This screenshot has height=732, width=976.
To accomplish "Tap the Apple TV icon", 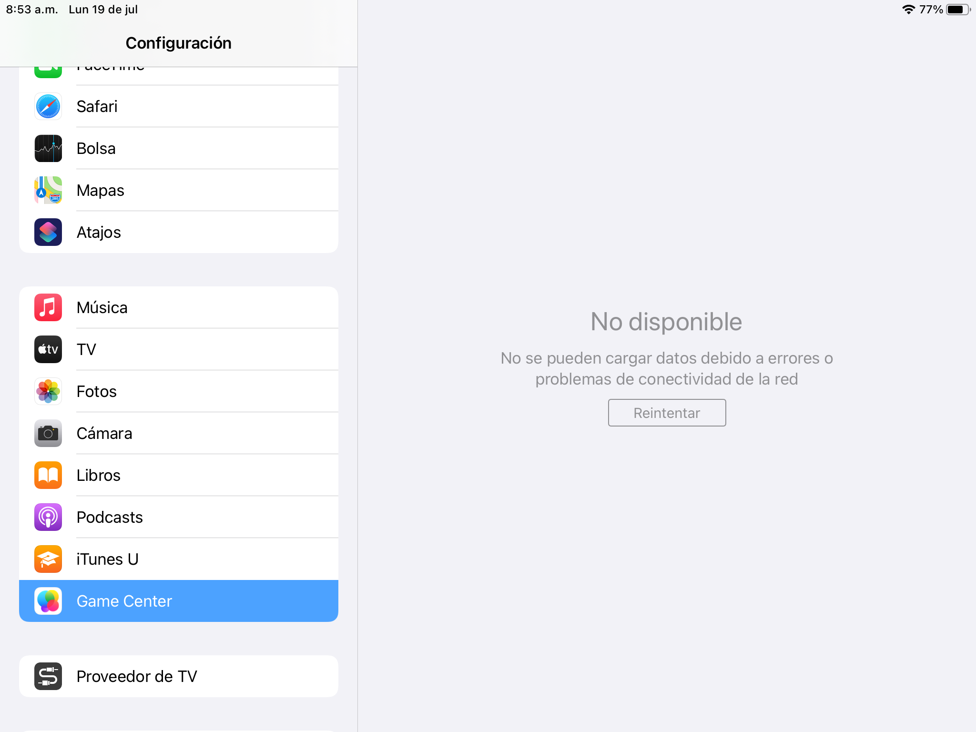I will point(48,349).
